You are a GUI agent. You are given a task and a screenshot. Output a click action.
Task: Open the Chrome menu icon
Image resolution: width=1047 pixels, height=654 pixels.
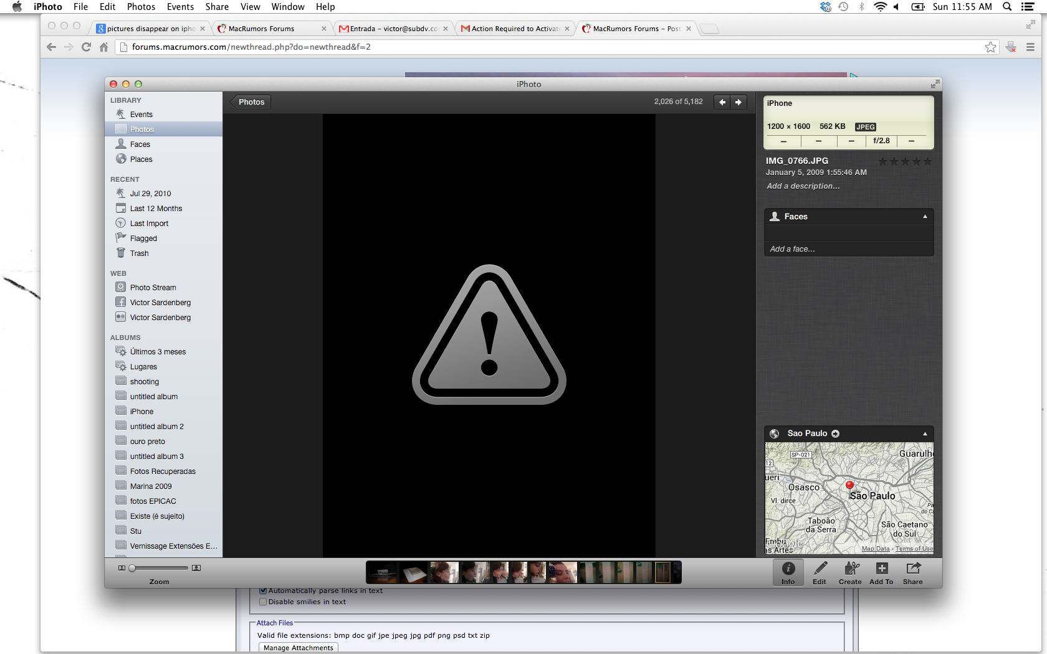pos(1030,47)
